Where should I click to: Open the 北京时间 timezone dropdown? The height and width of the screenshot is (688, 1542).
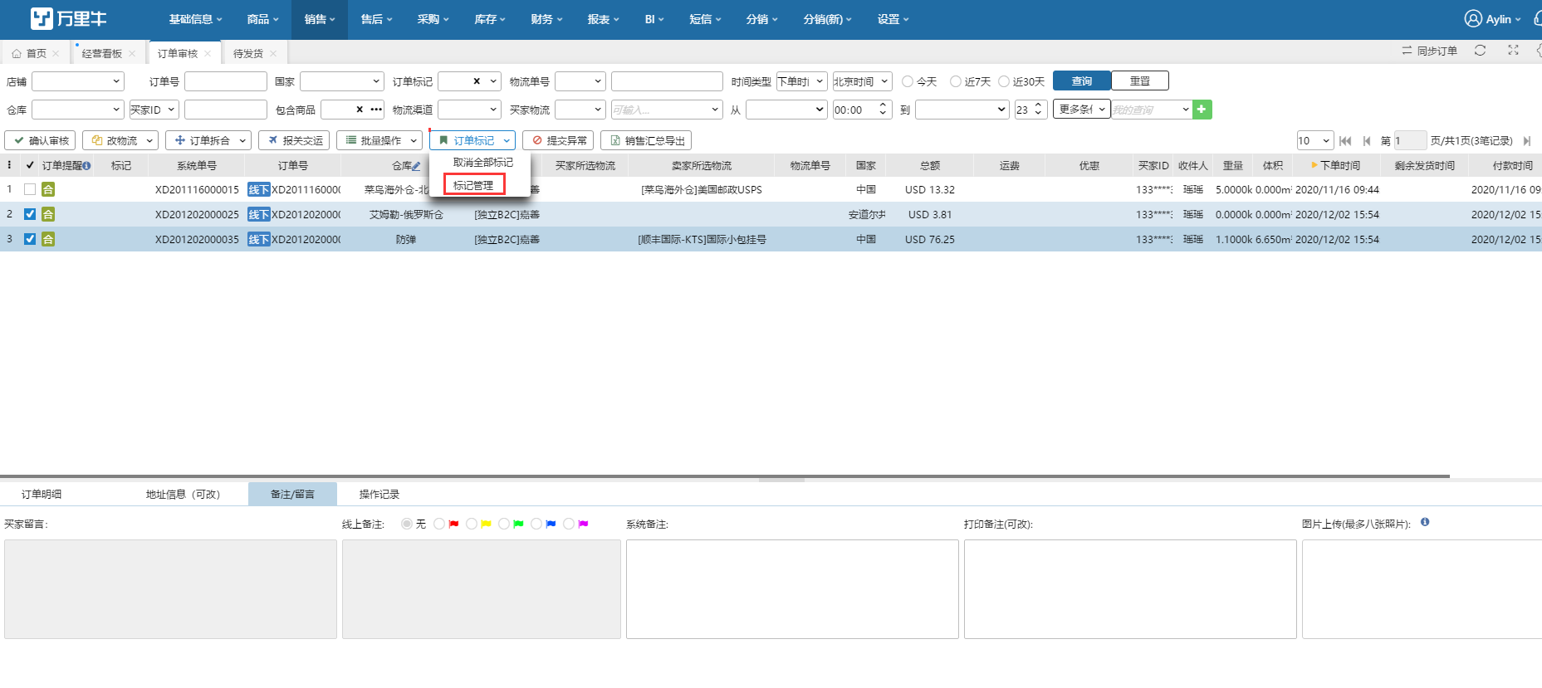pos(862,81)
